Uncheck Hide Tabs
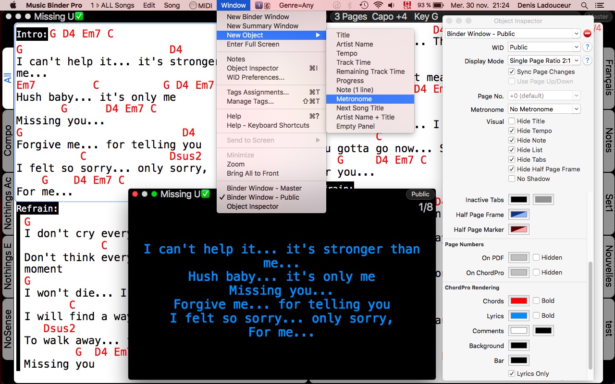This screenshot has height=384, width=615. pyautogui.click(x=512, y=159)
